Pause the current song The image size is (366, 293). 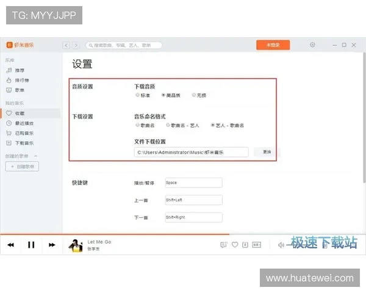(x=31, y=245)
